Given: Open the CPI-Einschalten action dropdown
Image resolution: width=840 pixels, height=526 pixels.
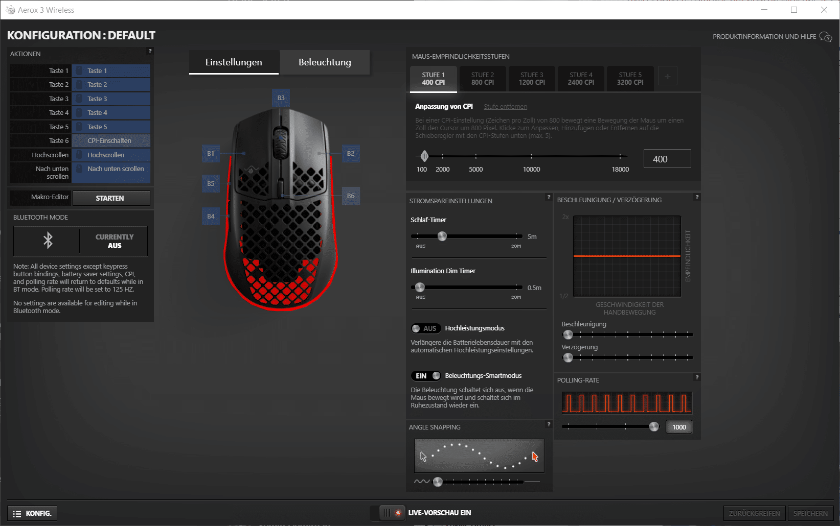Looking at the screenshot, I should click(x=111, y=141).
